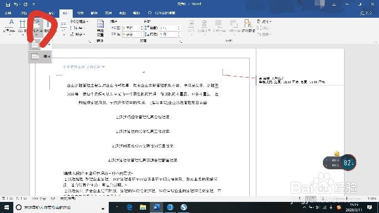Click the Word icon in taskbar
This screenshot has height=213, width=379.
156,207
